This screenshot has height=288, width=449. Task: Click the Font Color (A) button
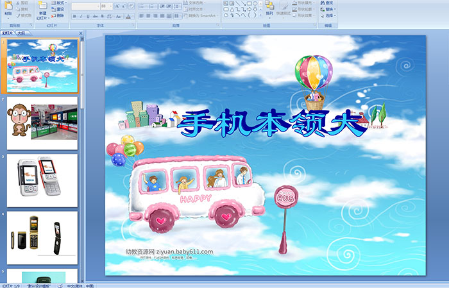point(128,16)
